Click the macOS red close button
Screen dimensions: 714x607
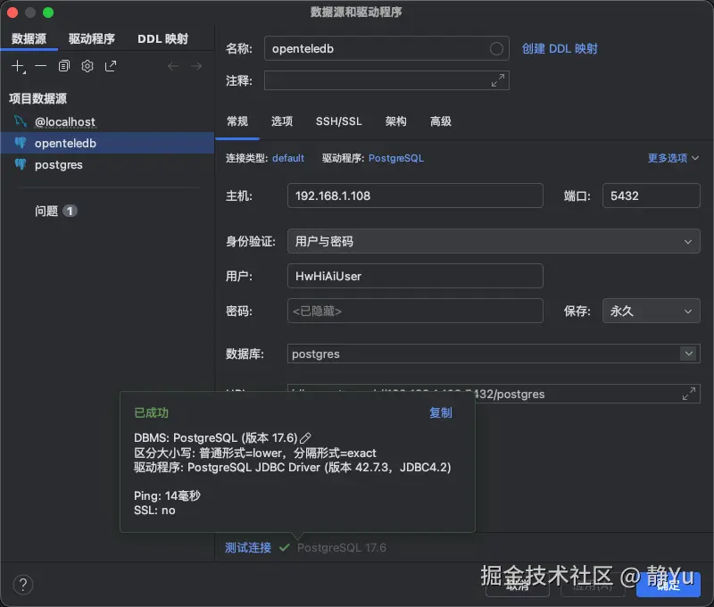pyautogui.click(x=12, y=12)
